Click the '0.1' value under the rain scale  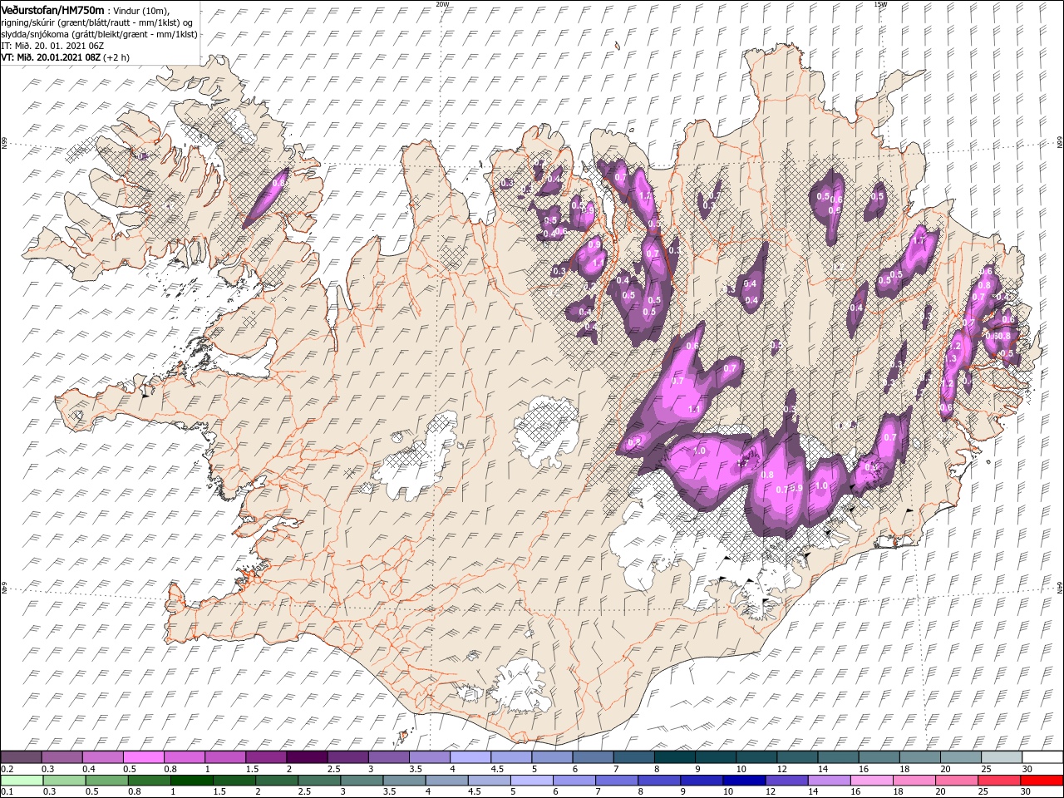coord(7,792)
